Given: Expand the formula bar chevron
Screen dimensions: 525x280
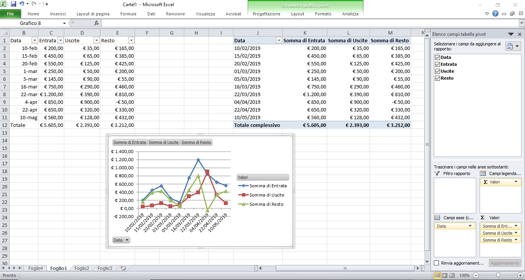Looking at the screenshot, I should point(522,23).
